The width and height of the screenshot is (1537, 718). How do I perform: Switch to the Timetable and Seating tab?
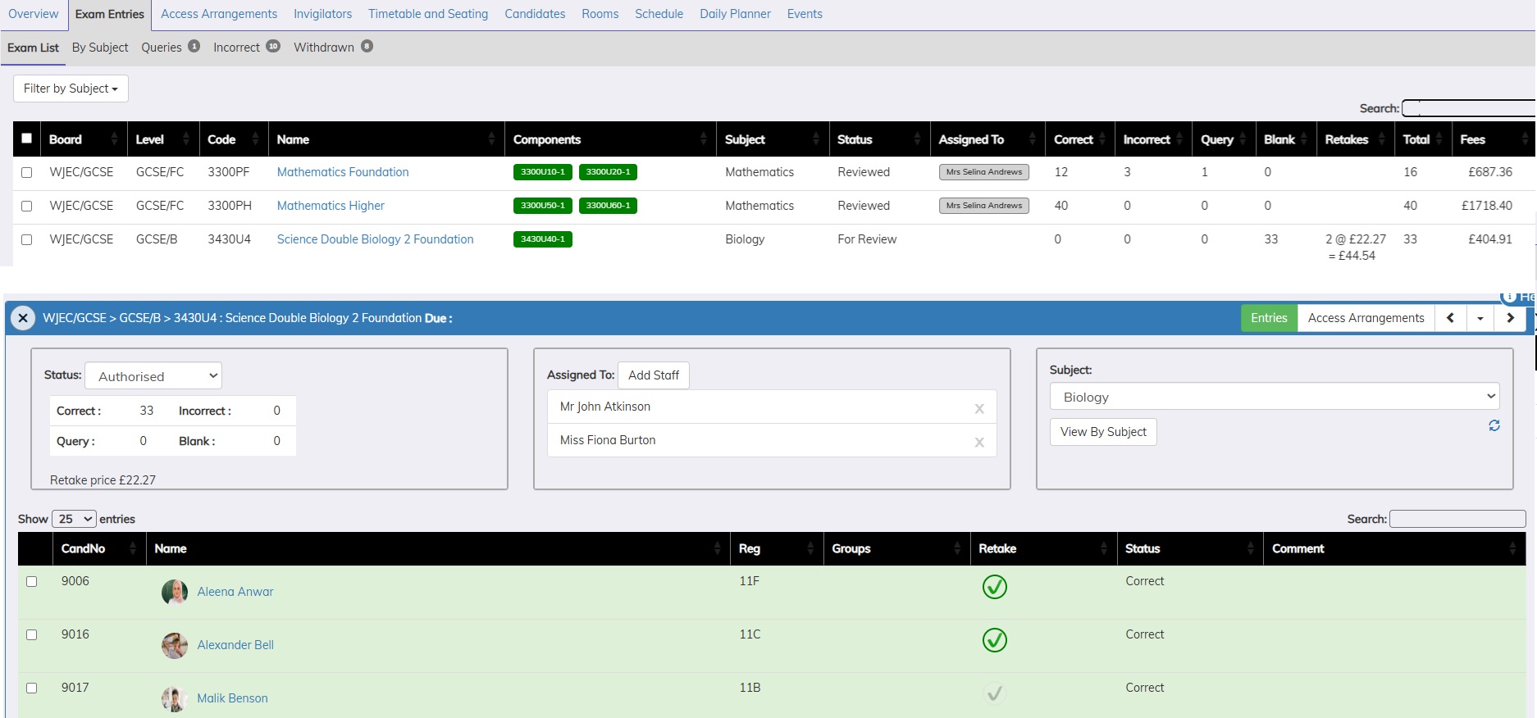click(x=427, y=14)
